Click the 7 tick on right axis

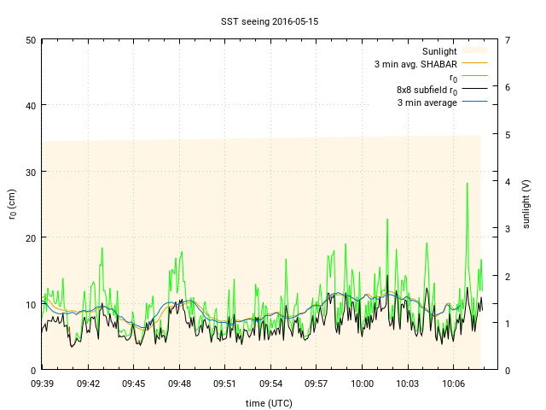[x=508, y=40]
